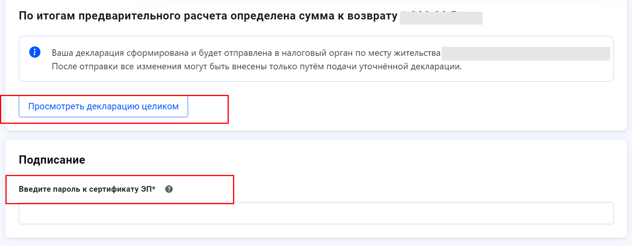Click the blue info icon
This screenshot has width=632, height=246.
pyautogui.click(x=35, y=52)
